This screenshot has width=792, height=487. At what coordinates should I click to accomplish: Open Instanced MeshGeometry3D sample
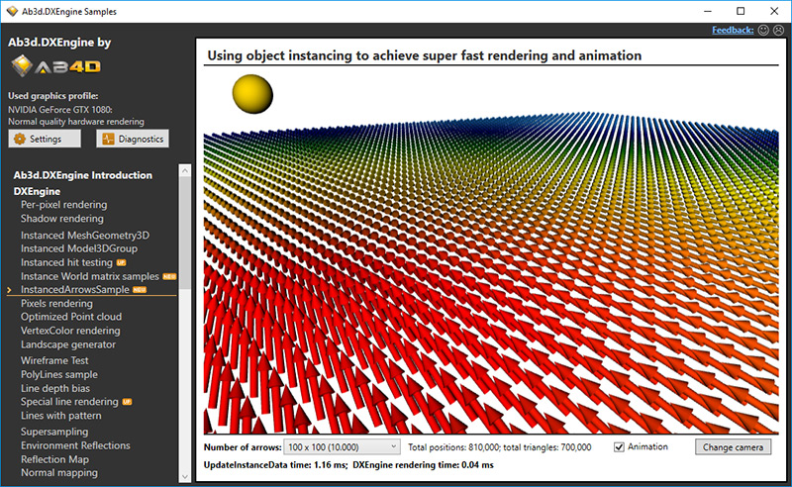(85, 236)
